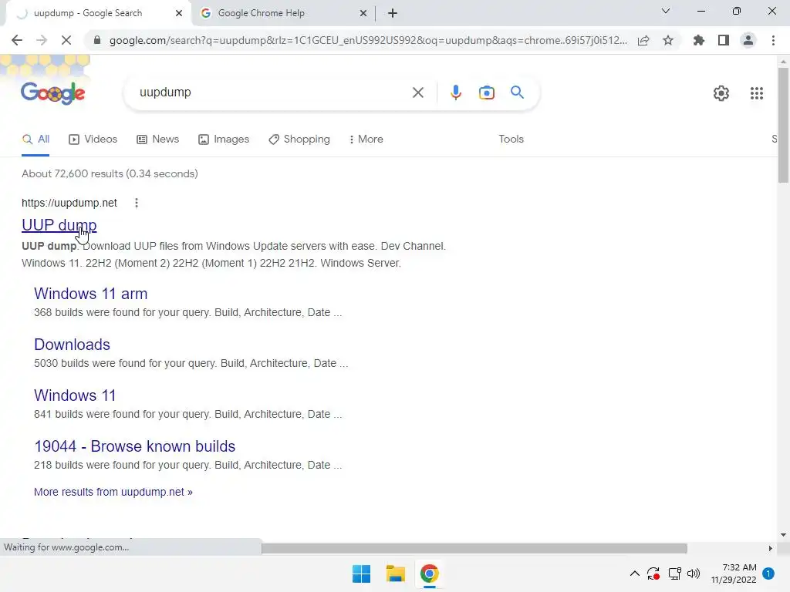Open the Windows 11 sitelink

pos(75,395)
